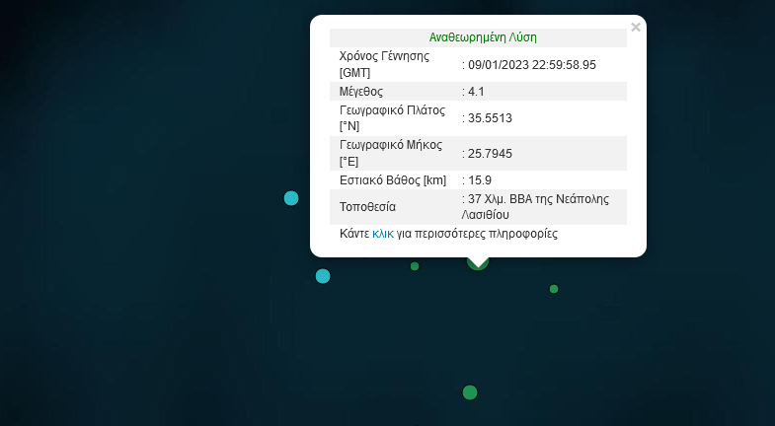The height and width of the screenshot is (426, 775).
Task: Click small green marker left of popup pointer
Action: coord(415,266)
